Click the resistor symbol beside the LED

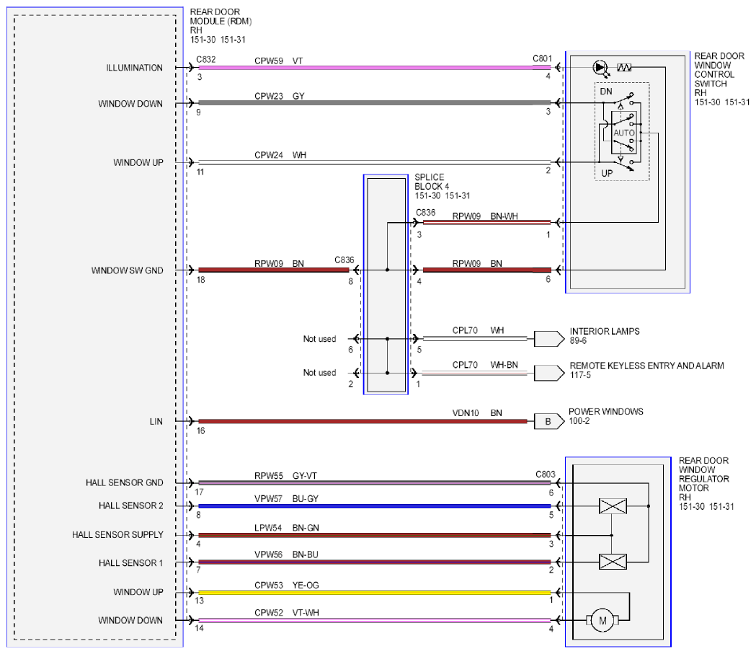pyautogui.click(x=624, y=68)
